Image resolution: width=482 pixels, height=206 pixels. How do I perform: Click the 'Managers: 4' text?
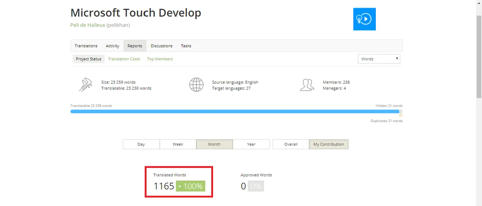tap(334, 88)
